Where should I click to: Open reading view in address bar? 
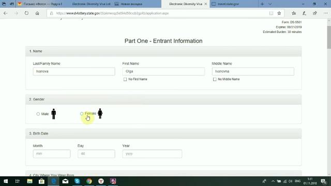click(271, 13)
